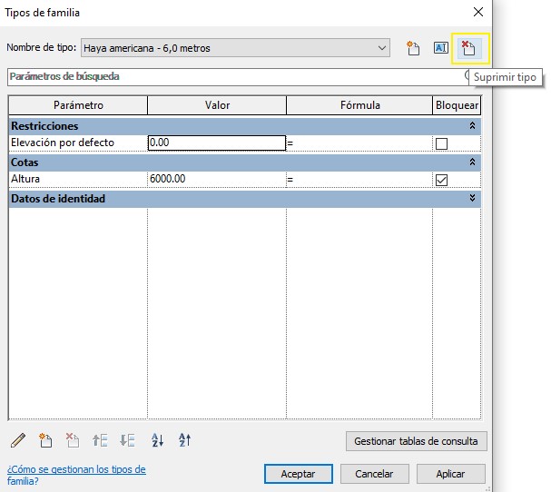Click the Parámetros de búsqueda search field
The height and width of the screenshot is (492, 551).
pos(234,77)
